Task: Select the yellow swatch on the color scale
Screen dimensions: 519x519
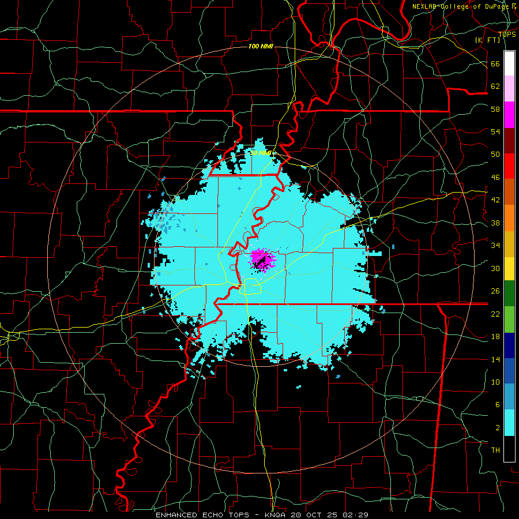Action: pyautogui.click(x=509, y=269)
